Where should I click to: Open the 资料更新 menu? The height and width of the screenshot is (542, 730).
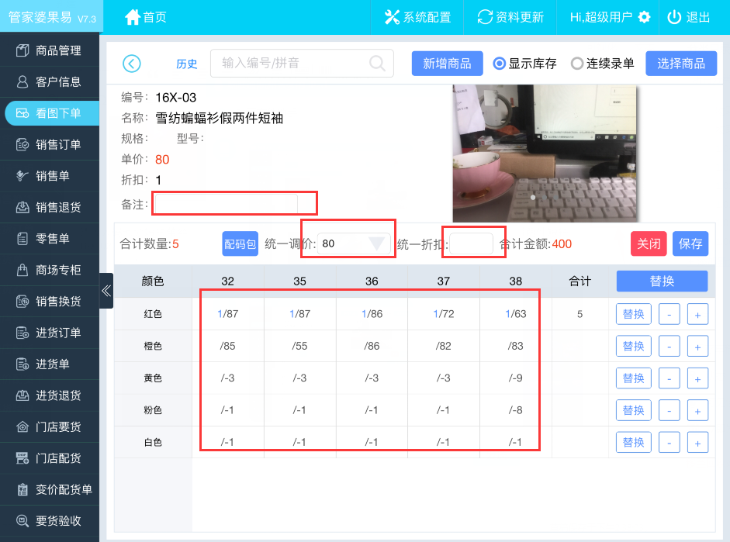coord(510,17)
